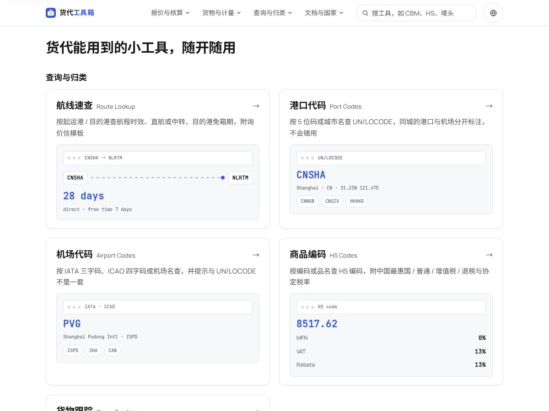The width and height of the screenshot is (549, 411).
Task: Click 'Shanghai Pudong Intl · ZSPD' text
Action: click(100, 337)
